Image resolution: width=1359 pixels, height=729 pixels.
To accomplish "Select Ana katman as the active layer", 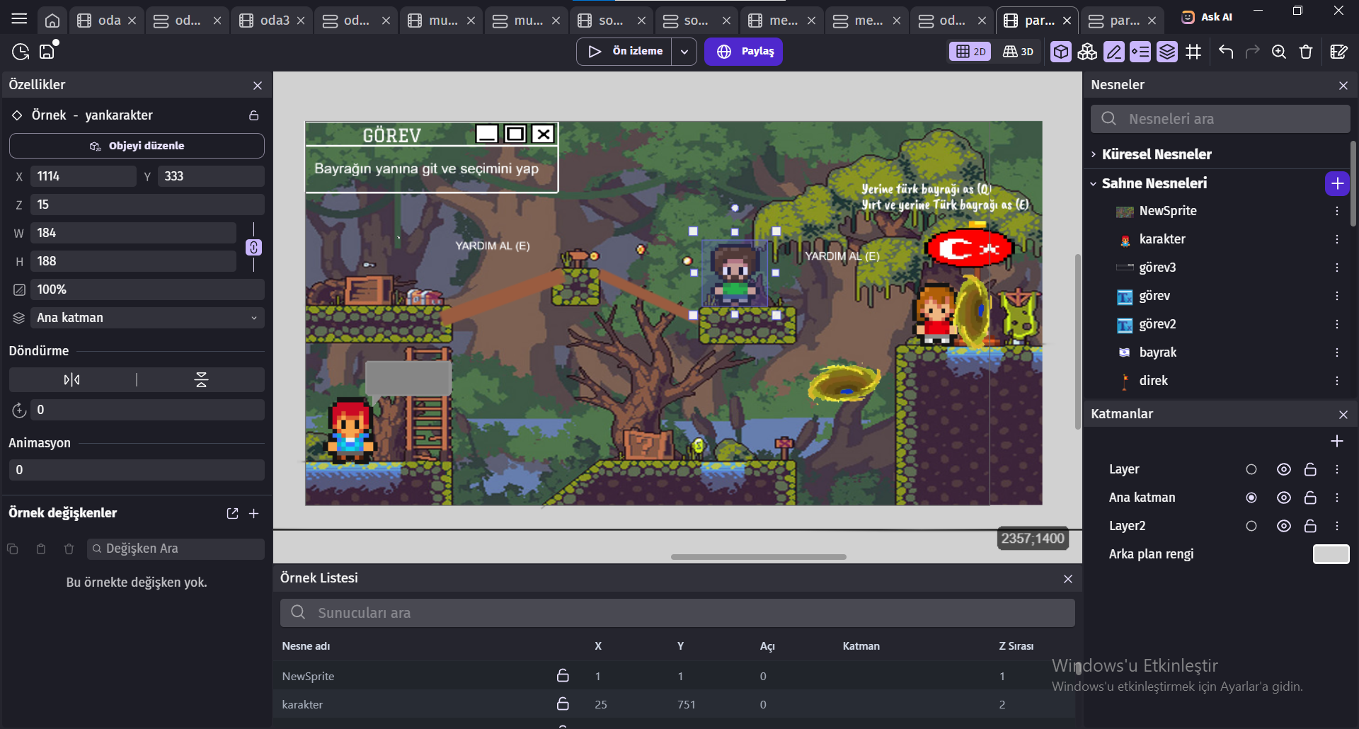I will [x=1251, y=498].
